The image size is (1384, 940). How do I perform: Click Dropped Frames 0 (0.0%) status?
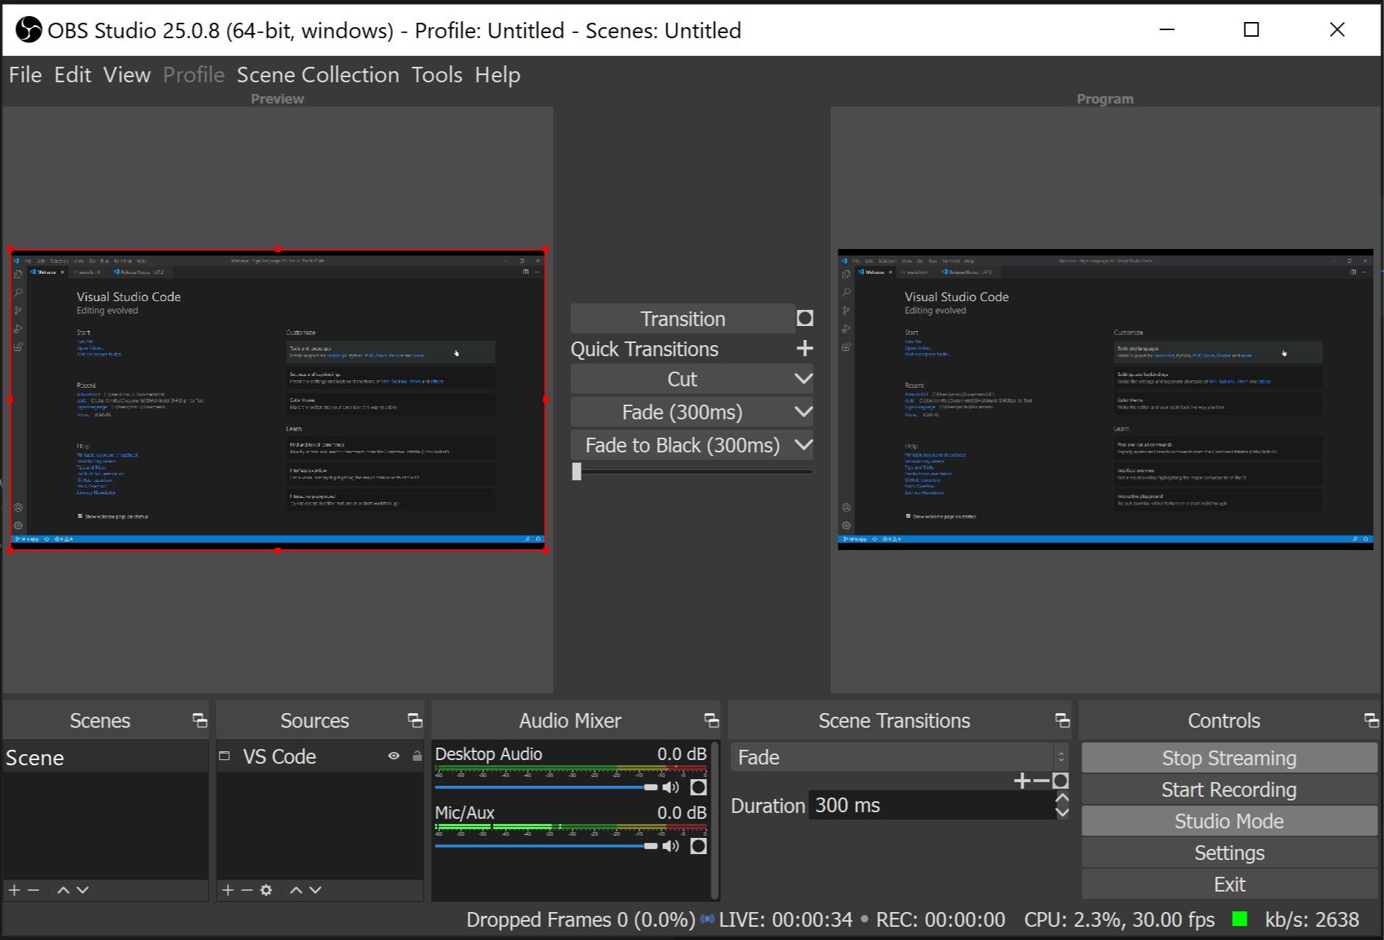pos(580,919)
